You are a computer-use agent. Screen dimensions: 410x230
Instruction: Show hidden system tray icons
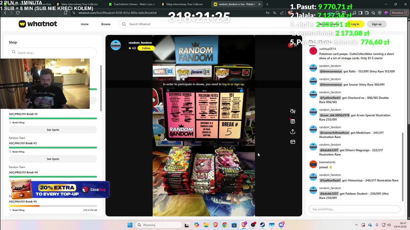(x=356, y=225)
